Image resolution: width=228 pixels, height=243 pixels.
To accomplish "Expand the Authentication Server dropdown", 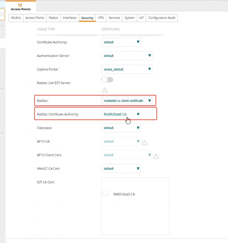I will point(127,56).
